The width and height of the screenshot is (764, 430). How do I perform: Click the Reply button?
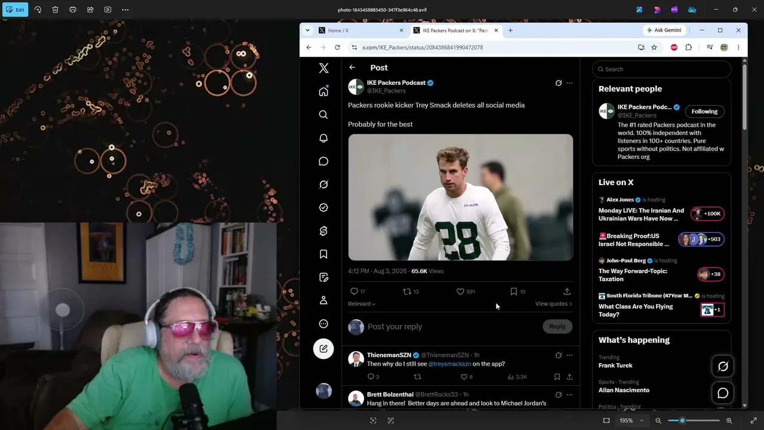pos(557,327)
